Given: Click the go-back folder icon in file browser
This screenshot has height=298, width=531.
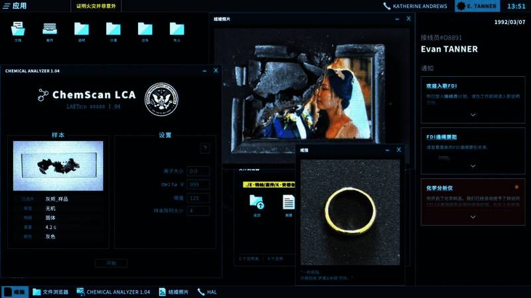Looking at the screenshot, I should (x=256, y=203).
